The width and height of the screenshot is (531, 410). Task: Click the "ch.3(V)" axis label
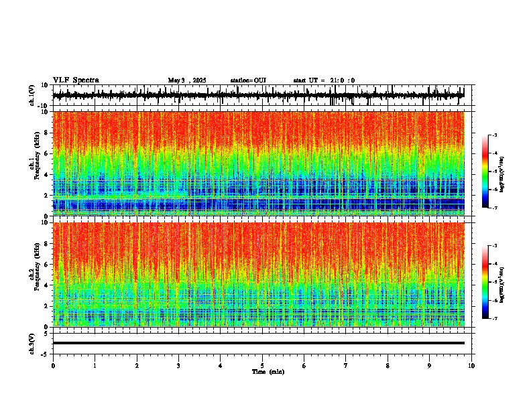tap(32, 344)
